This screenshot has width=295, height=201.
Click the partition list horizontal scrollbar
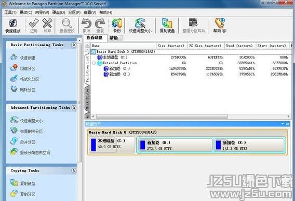tap(162, 117)
